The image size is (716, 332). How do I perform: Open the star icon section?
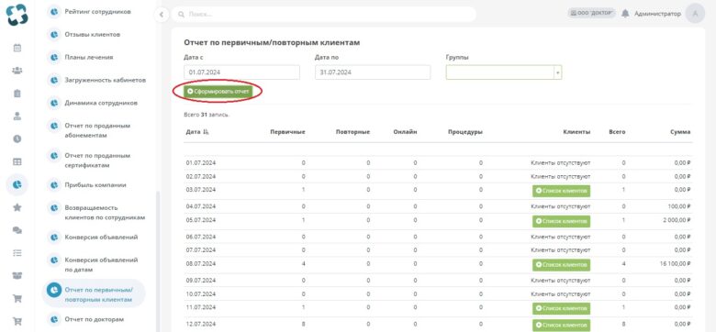[x=17, y=207]
